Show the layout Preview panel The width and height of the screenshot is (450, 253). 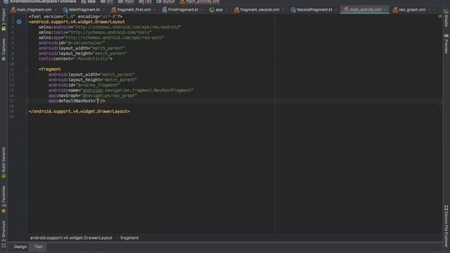[x=446, y=44]
